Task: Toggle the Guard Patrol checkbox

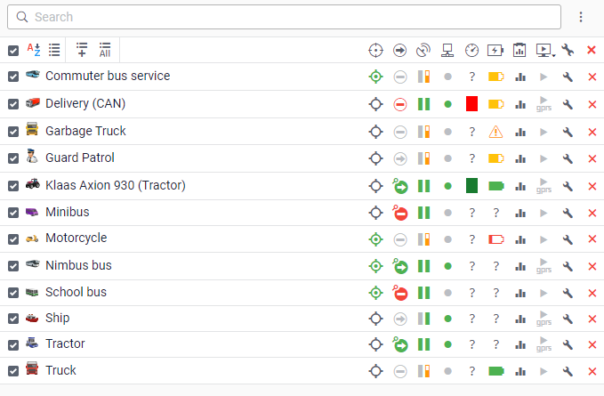Action: coord(13,158)
